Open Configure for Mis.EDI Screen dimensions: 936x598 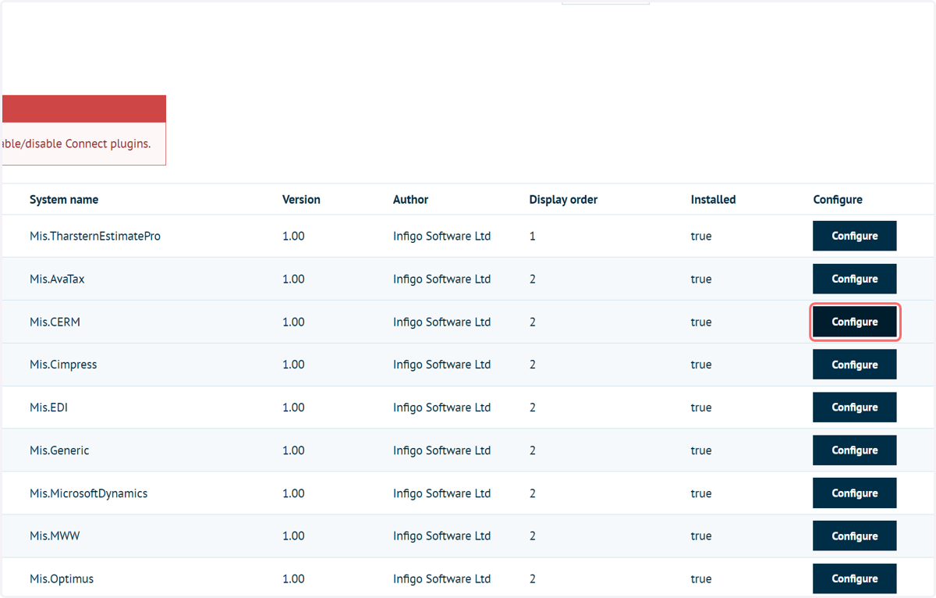(x=854, y=408)
